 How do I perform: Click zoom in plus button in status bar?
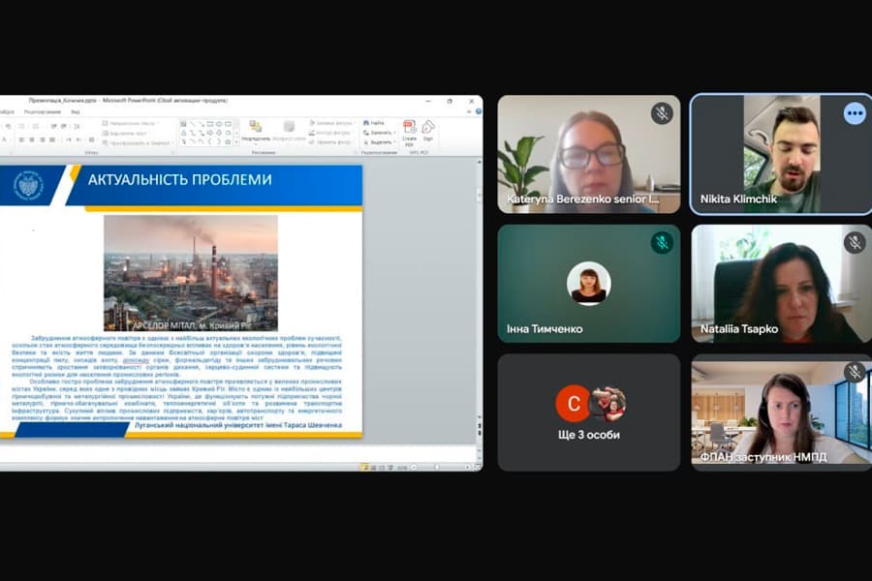(468, 468)
